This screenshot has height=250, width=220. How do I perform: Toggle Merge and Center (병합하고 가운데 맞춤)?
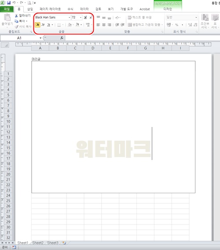tap(144, 25)
